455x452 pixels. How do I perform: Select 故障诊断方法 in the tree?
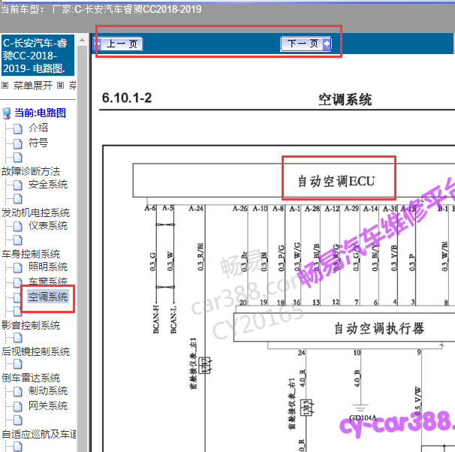click(x=31, y=171)
